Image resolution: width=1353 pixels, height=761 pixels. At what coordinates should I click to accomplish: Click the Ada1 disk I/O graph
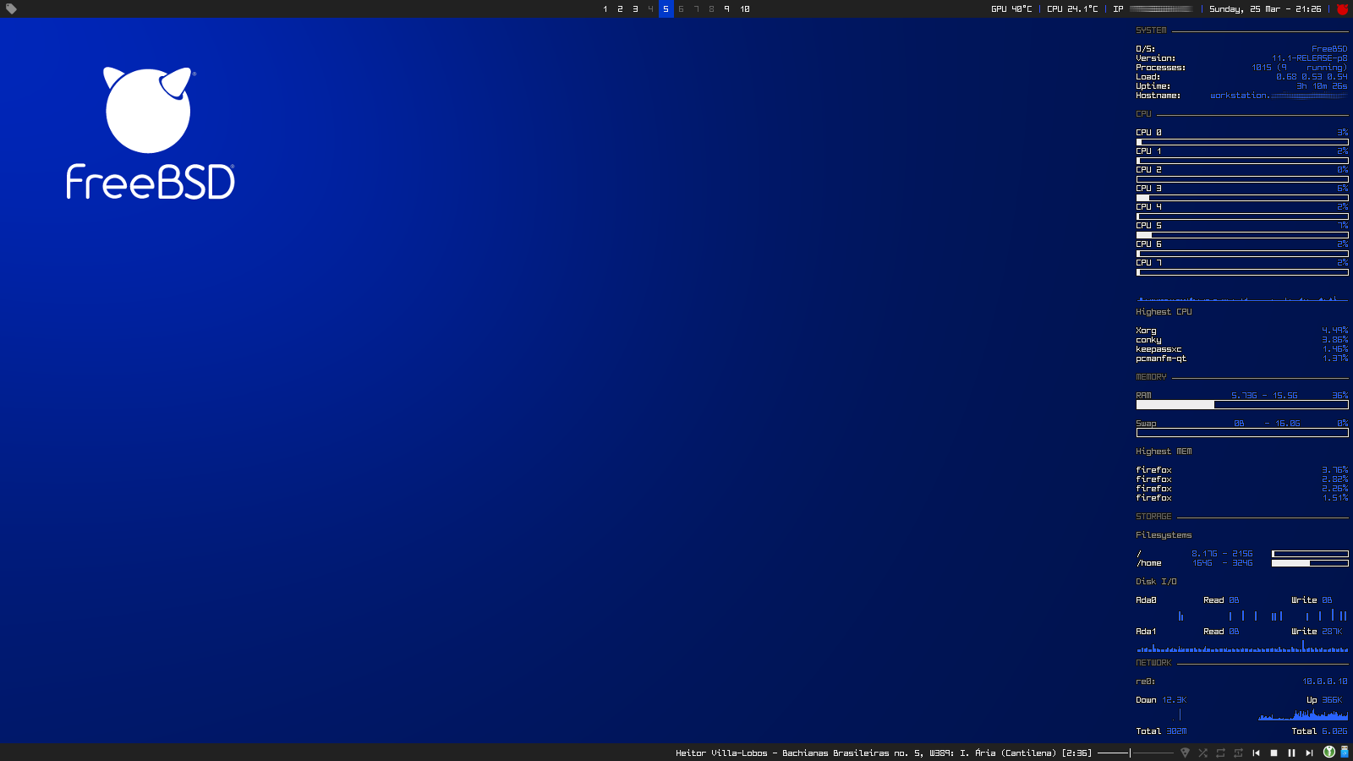tap(1242, 647)
